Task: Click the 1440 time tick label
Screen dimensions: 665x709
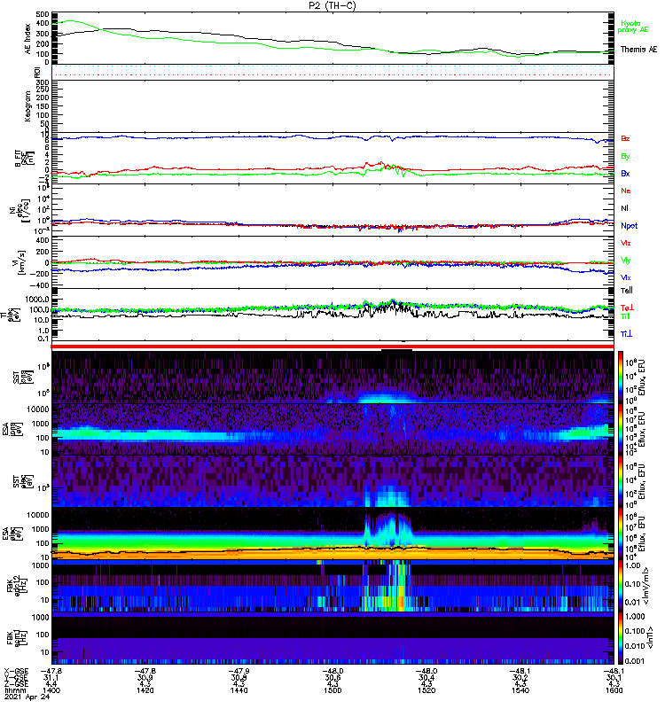Action: point(239,690)
